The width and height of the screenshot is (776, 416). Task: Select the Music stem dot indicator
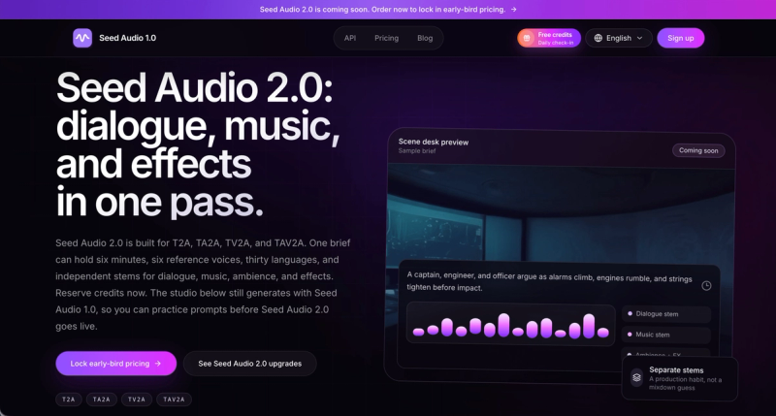pyautogui.click(x=630, y=335)
